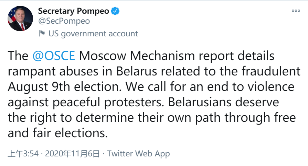This screenshot has width=308, height=166.
Task: Open the @SecPompeo handle link
Action: 64,21
